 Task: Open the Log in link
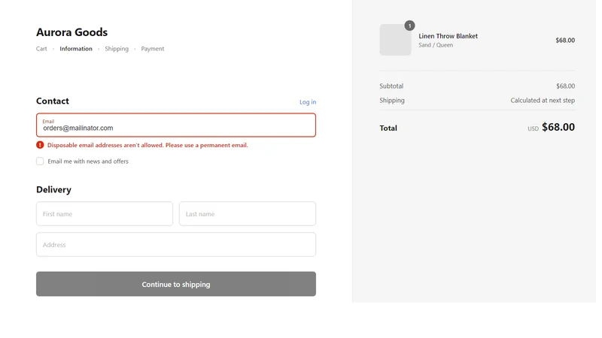coord(308,102)
